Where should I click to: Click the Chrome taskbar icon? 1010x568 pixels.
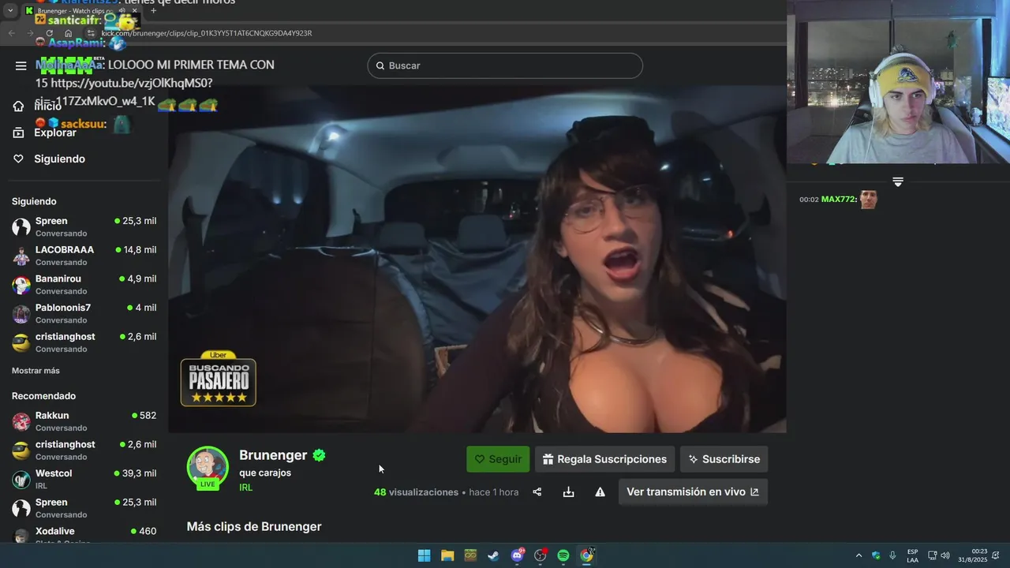(x=586, y=555)
